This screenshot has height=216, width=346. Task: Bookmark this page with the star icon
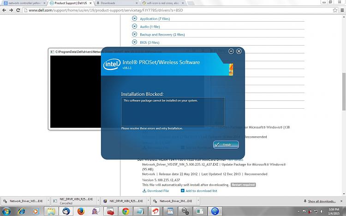click(335, 10)
